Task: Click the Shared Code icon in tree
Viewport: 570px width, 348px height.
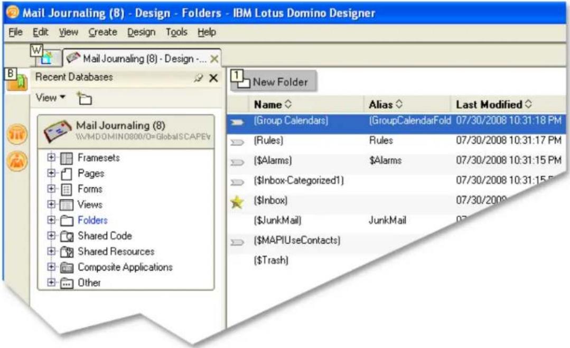Action: [x=67, y=237]
